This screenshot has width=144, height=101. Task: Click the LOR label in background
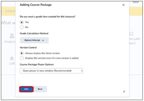tap(12, 63)
